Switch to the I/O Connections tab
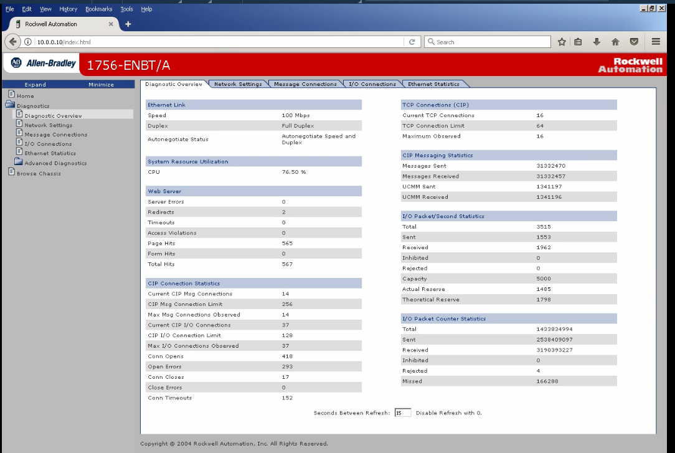 (372, 84)
